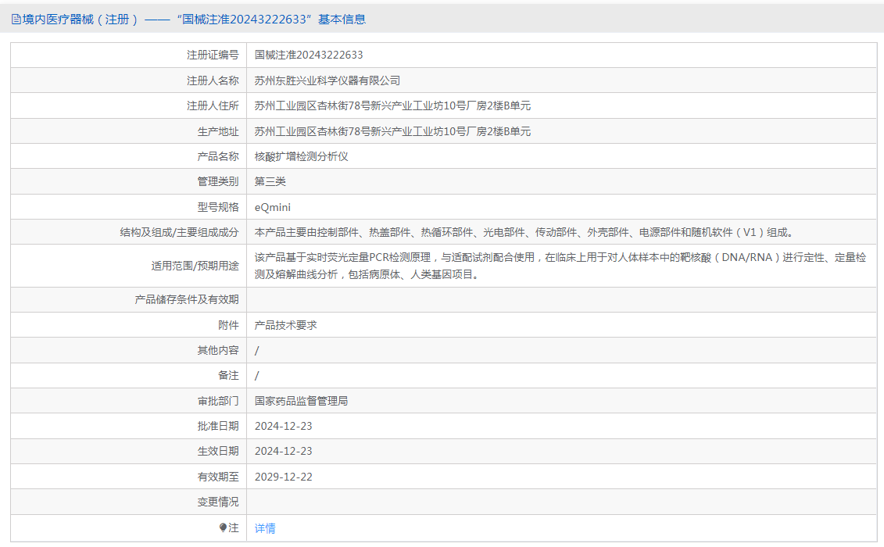The height and width of the screenshot is (547, 884).
Task: Select registrant name 苏州东胜兴业科学仪器有限公司
Action: [327, 80]
